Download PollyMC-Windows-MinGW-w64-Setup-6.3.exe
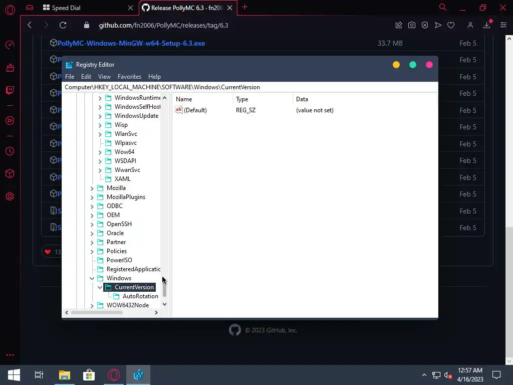The width and height of the screenshot is (513, 385). click(x=131, y=43)
